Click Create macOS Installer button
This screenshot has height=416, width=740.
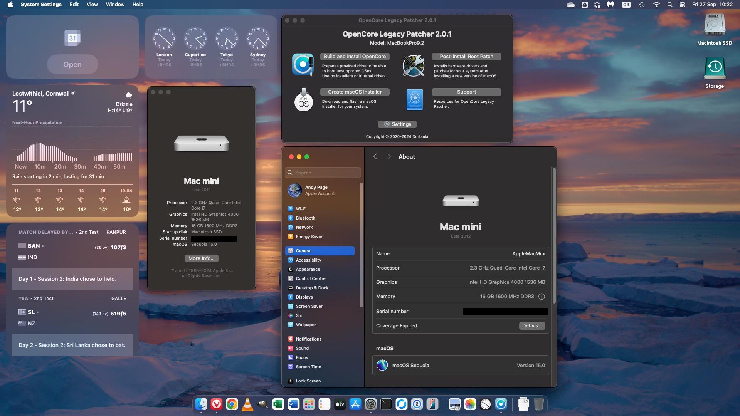tap(355, 92)
